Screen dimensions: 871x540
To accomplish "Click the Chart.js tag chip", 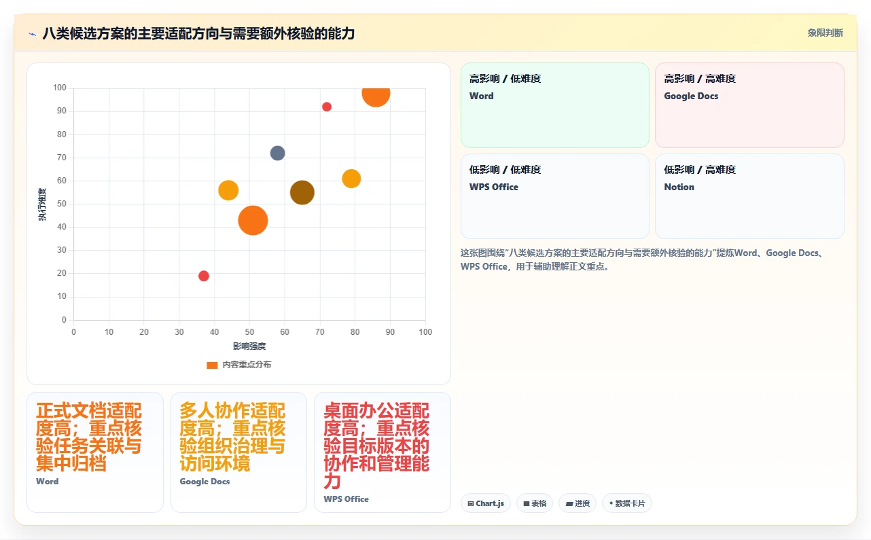I will point(486,503).
